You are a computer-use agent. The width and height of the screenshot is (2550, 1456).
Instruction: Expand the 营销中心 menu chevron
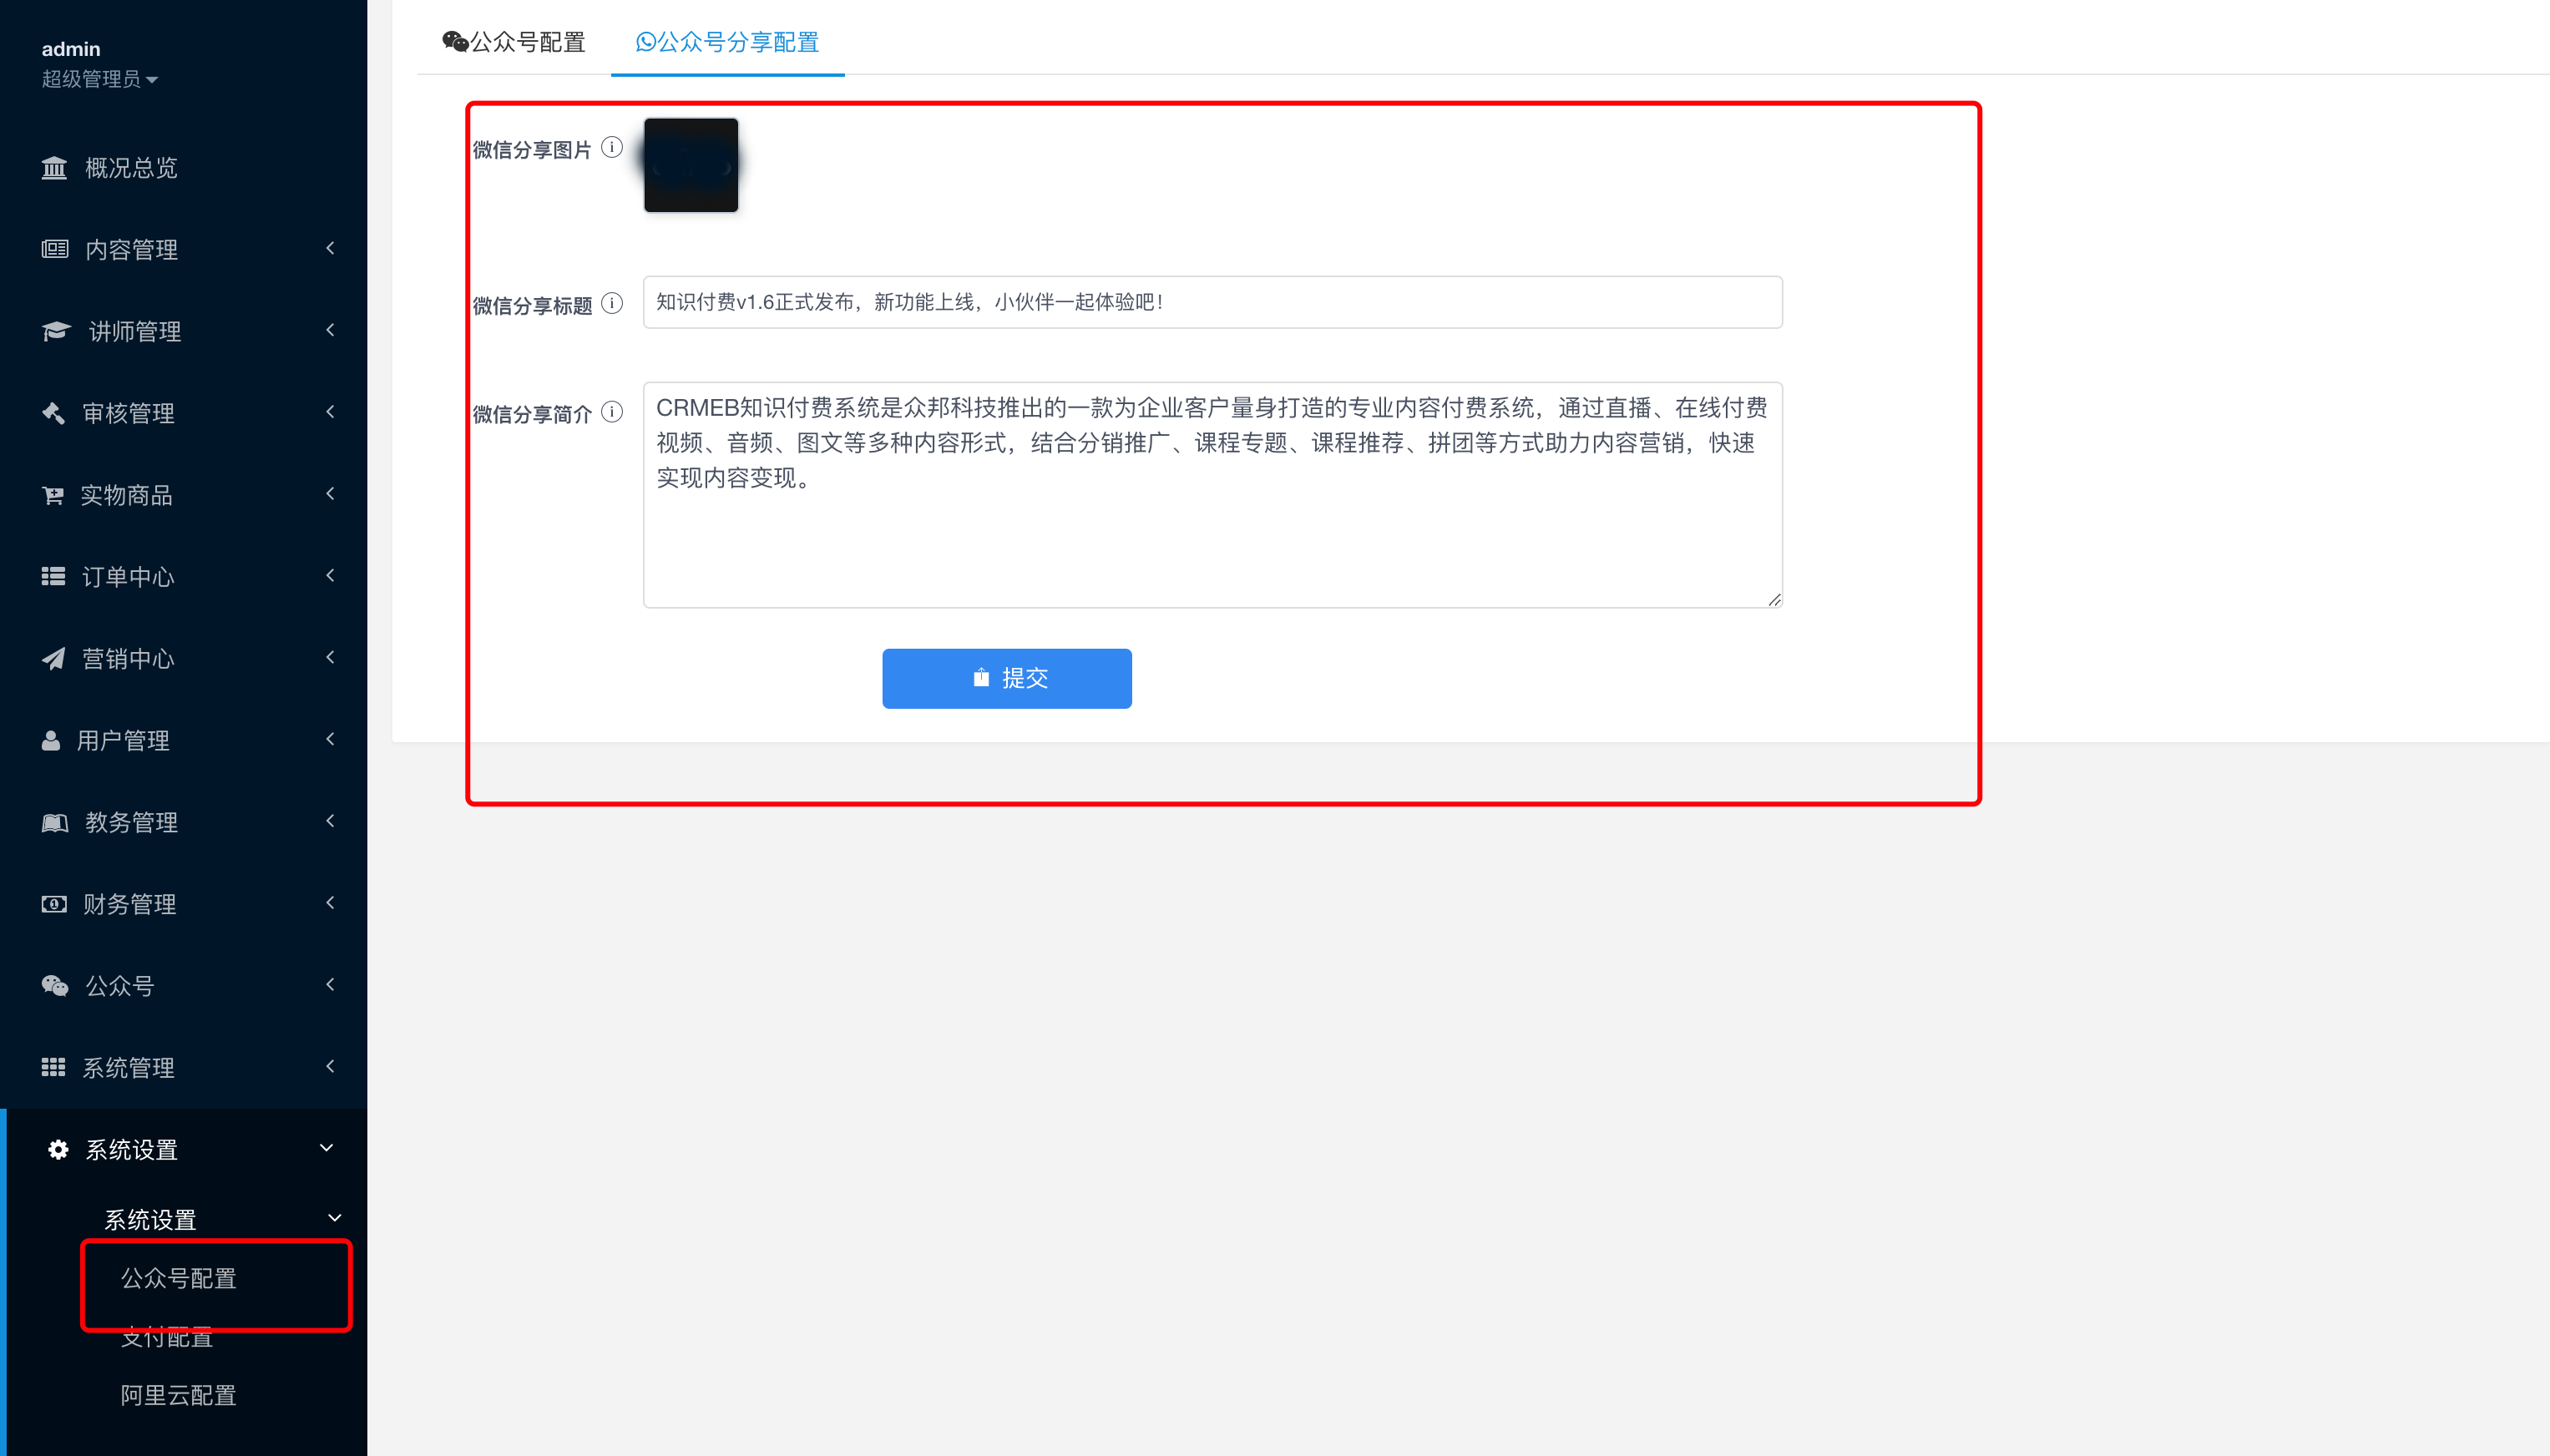(x=330, y=657)
